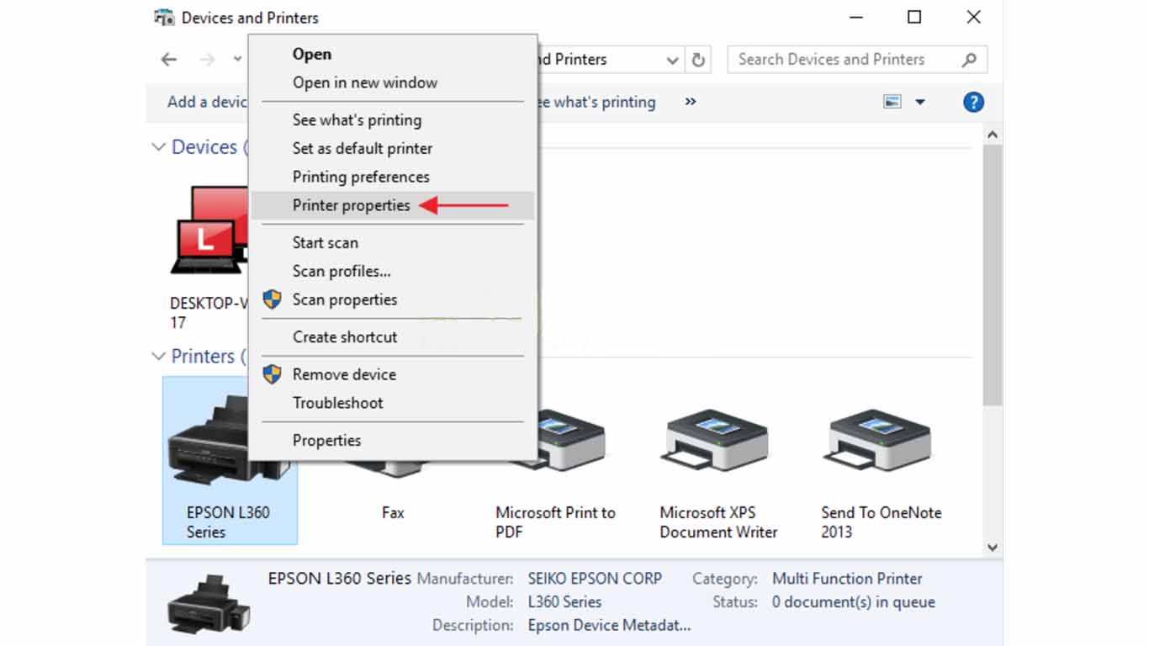
Task: Choose Set as default printer
Action: (392, 148)
